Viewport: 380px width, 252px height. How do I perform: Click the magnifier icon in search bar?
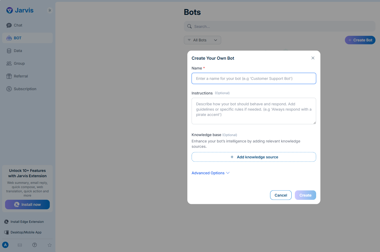coord(189,26)
